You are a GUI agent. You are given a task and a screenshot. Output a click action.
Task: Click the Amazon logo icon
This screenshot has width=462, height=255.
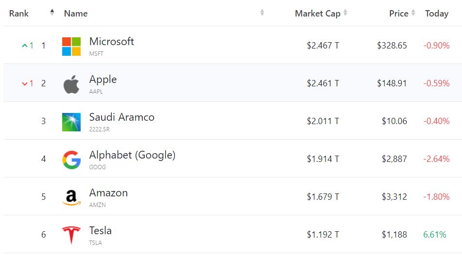click(x=71, y=198)
